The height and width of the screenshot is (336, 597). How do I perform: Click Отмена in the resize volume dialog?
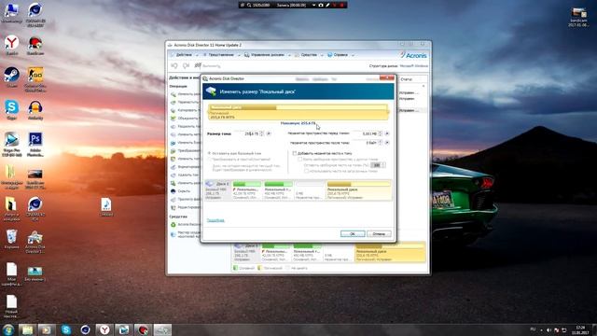(379, 233)
